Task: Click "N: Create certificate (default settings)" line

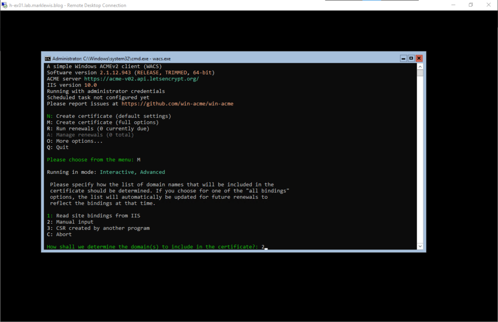Action: click(x=109, y=116)
